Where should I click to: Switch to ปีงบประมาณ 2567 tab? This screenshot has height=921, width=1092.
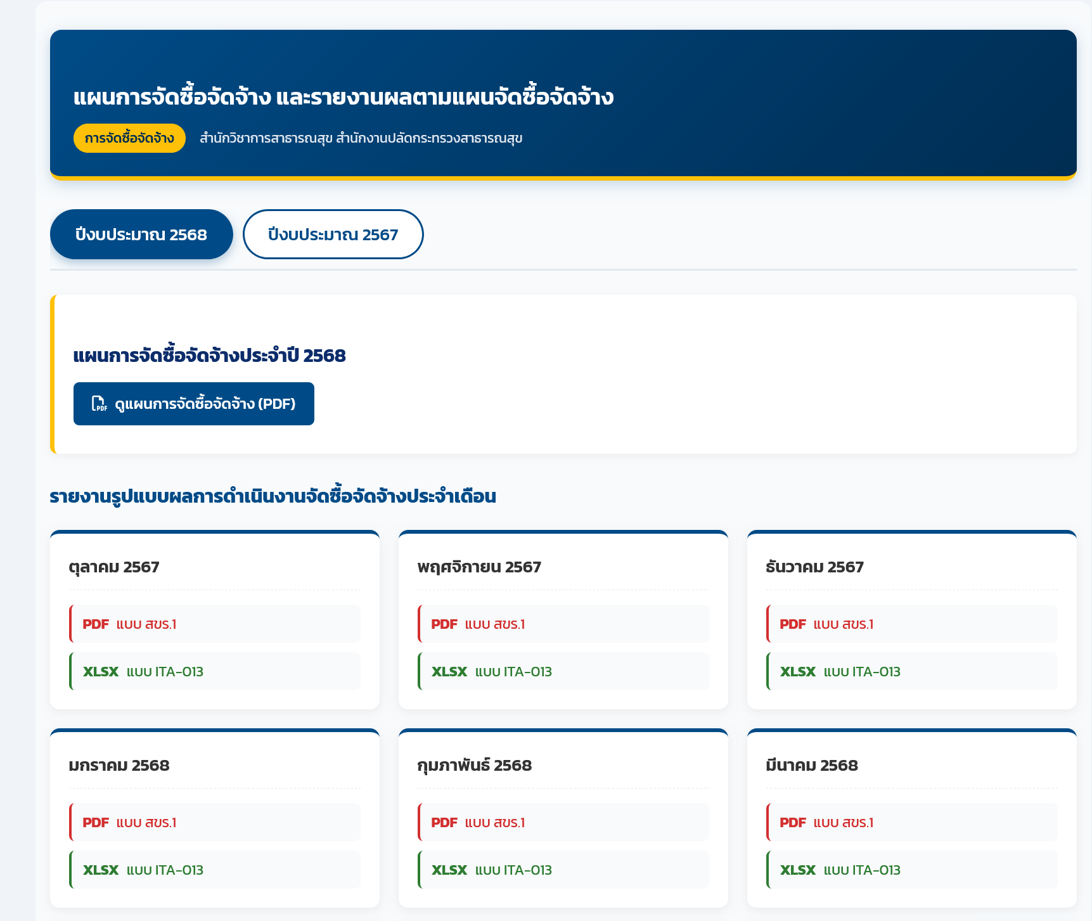(x=333, y=235)
